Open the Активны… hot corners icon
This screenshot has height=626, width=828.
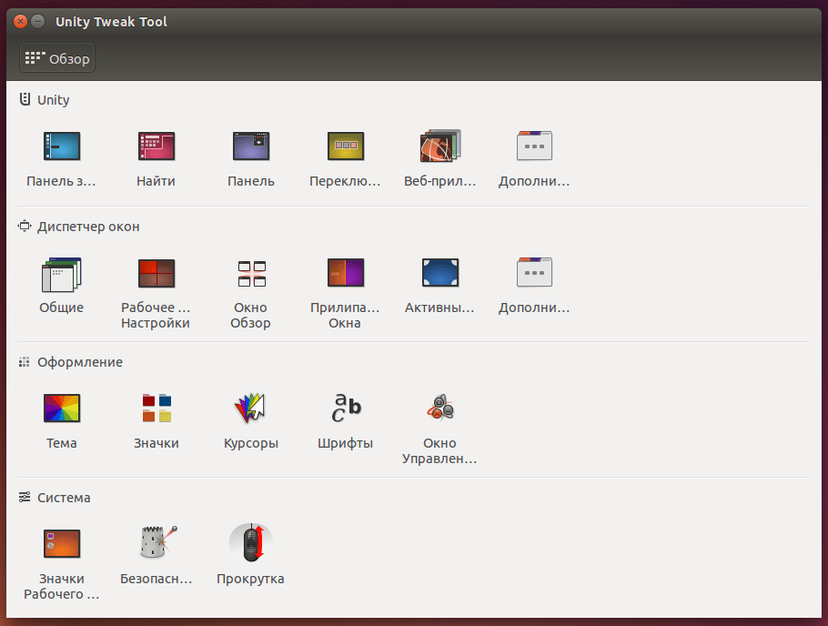(x=439, y=273)
